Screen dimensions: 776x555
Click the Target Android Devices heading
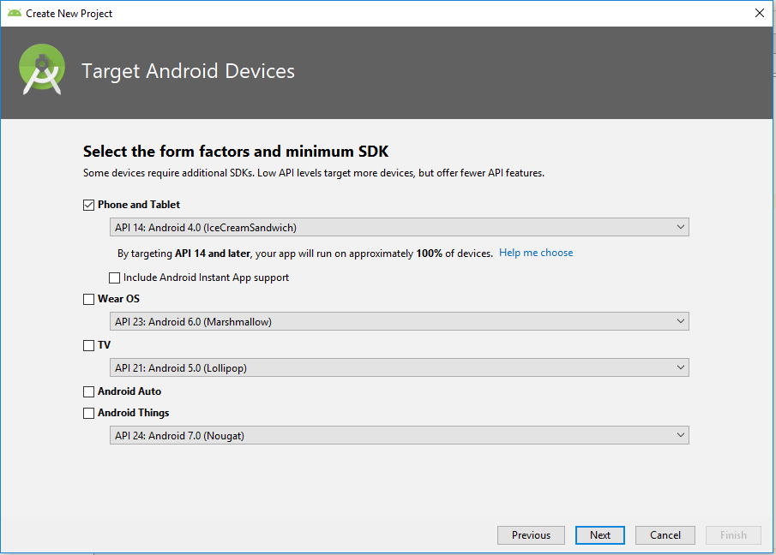pyautogui.click(x=188, y=71)
